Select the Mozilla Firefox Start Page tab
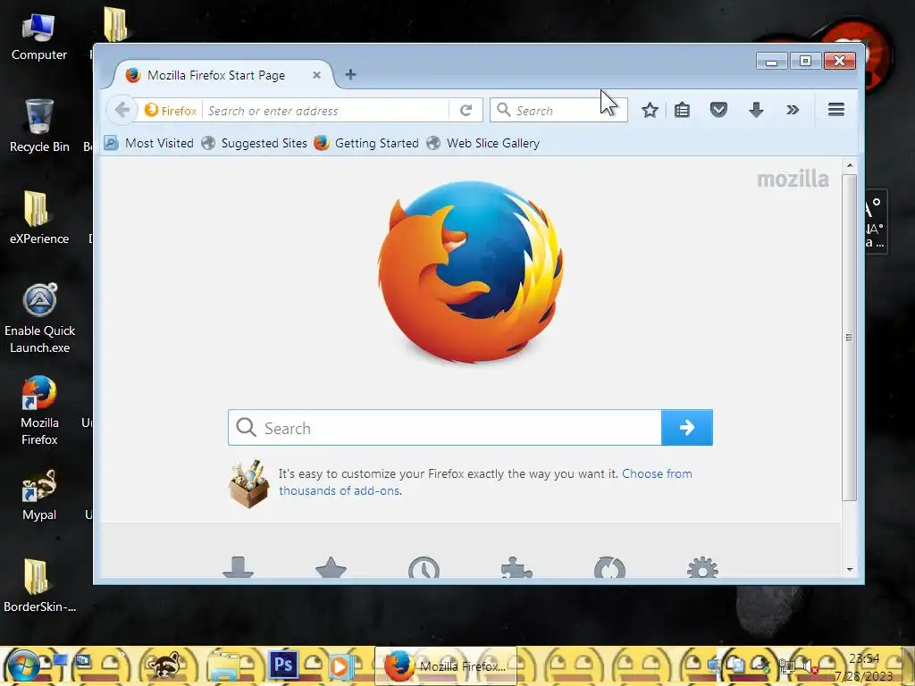Screen dimensions: 915x686 pyautogui.click(x=222, y=75)
